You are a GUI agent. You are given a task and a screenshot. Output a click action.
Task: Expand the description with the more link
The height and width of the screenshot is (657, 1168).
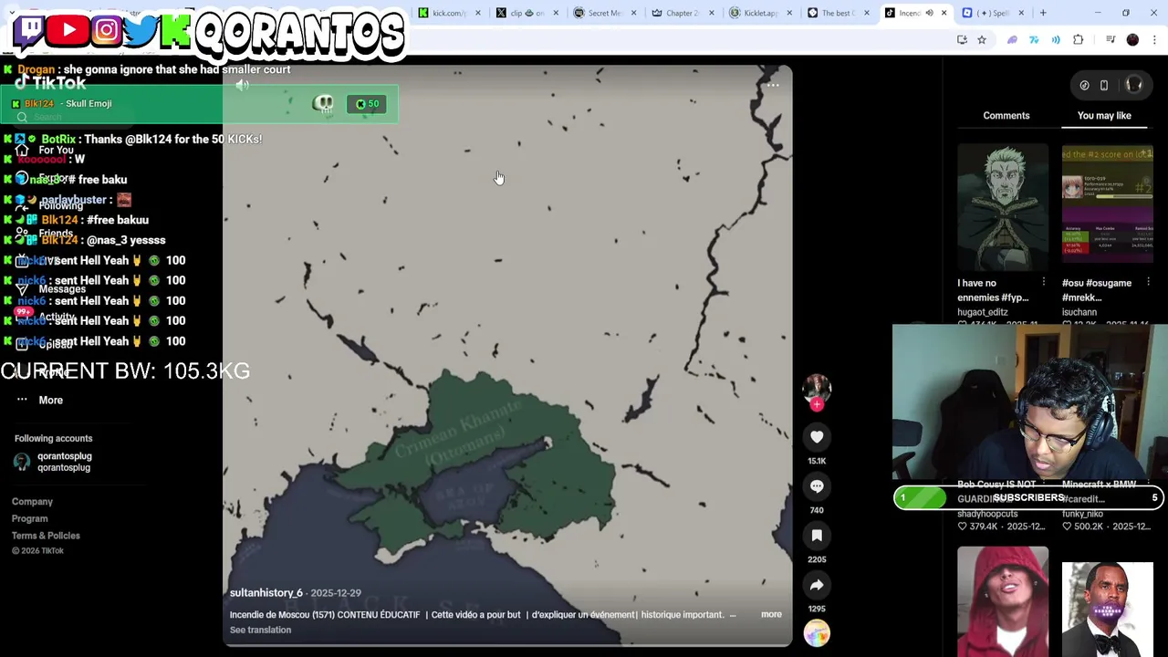(771, 614)
